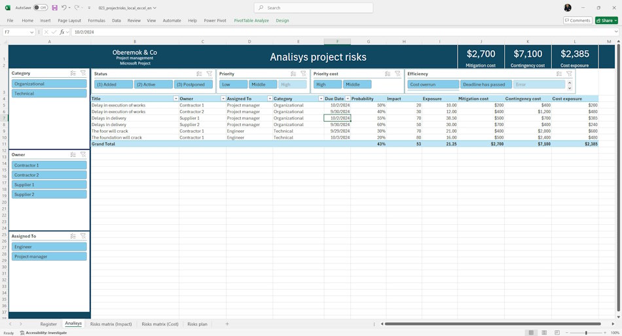The width and height of the screenshot is (622, 336).
Task: Toggle Priority cost slicer multi-select icon
Action: pos(388,74)
